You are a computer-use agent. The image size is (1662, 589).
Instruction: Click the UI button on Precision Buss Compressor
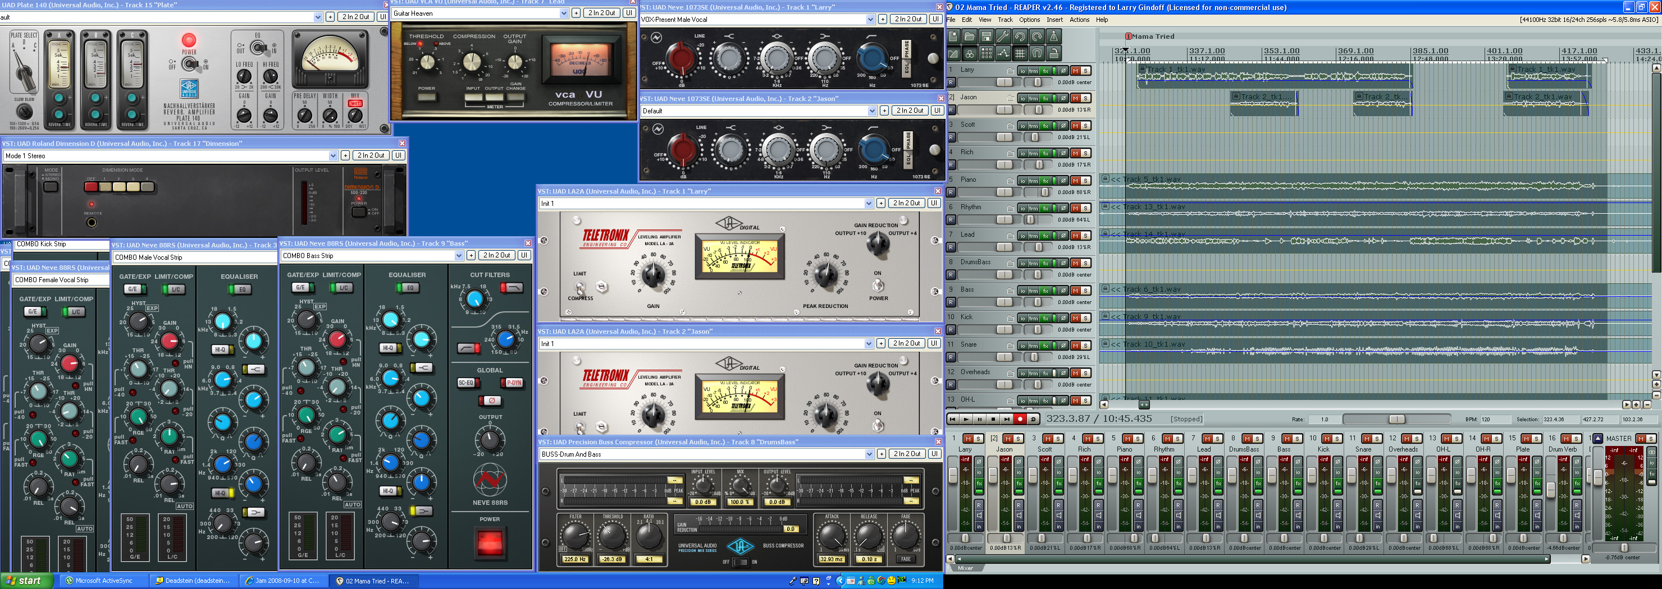pyautogui.click(x=934, y=454)
